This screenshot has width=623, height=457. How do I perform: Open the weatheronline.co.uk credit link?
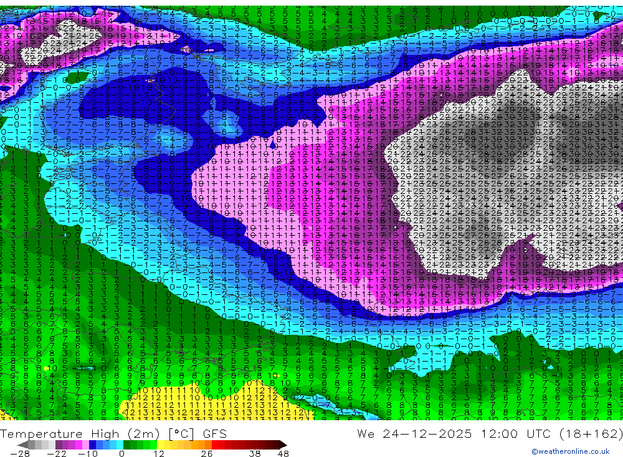coord(570,451)
